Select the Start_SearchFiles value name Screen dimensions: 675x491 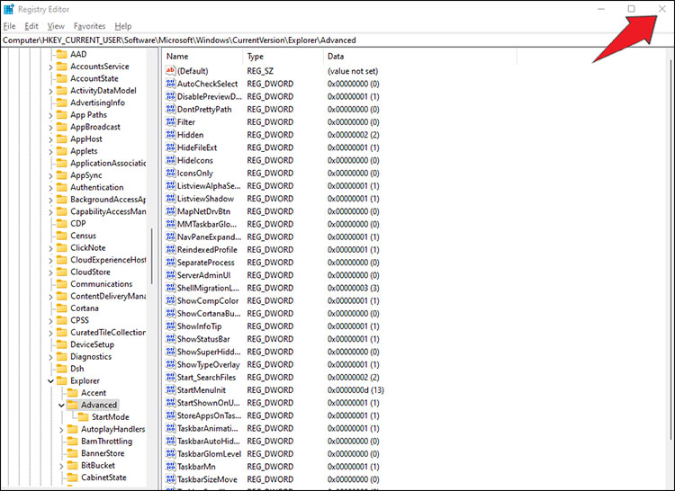(x=206, y=377)
